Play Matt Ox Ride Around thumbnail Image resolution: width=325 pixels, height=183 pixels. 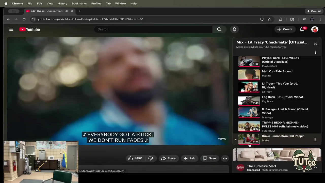[x=249, y=75]
